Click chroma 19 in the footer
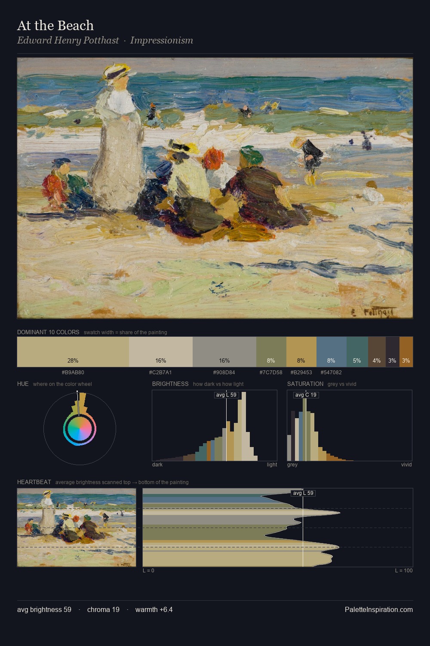This screenshot has height=646, width=430. 103,609
